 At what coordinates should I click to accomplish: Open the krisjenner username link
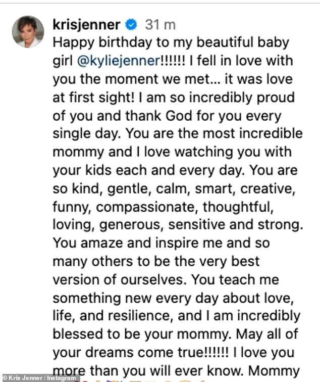pos(86,24)
